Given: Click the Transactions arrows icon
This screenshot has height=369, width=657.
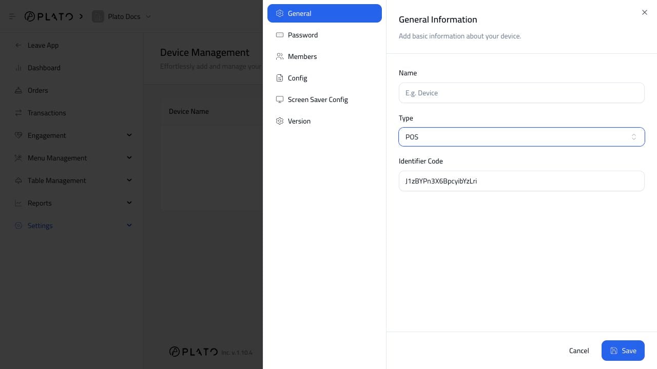Looking at the screenshot, I should coord(18,113).
